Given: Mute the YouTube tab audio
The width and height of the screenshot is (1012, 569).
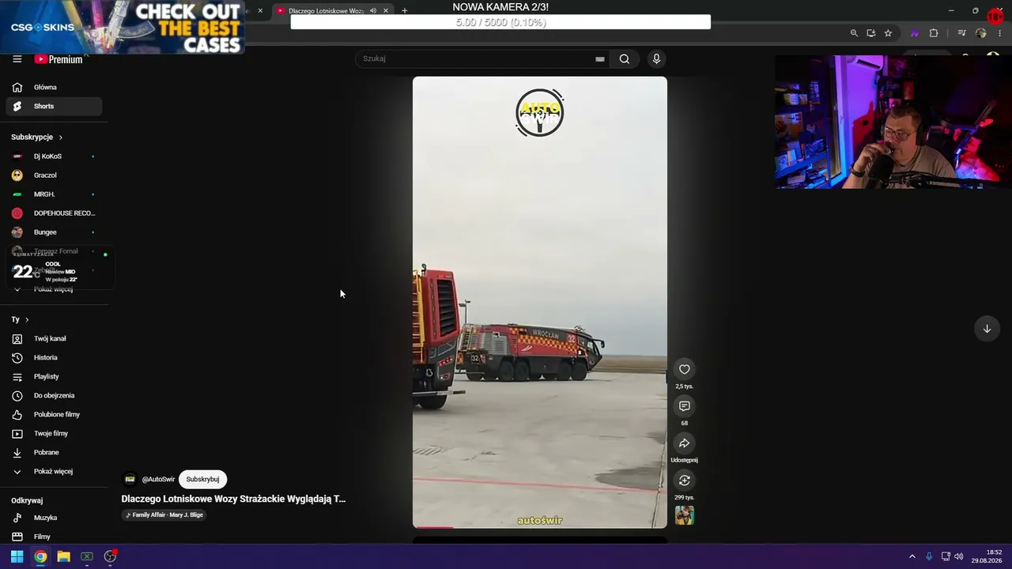Looking at the screenshot, I should point(372,11).
